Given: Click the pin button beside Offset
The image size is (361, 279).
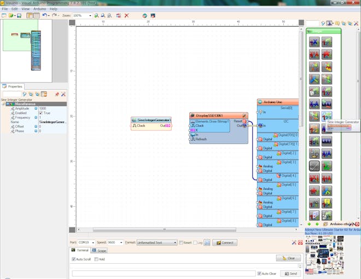Looking at the screenshot, I should (x=36, y=126).
